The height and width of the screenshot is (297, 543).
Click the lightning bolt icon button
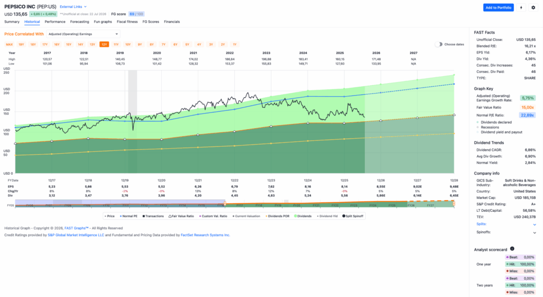(521, 7)
